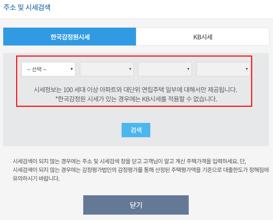Switch to the 한국감정원시세 tab
This screenshot has height=220, width=273.
[69, 37]
